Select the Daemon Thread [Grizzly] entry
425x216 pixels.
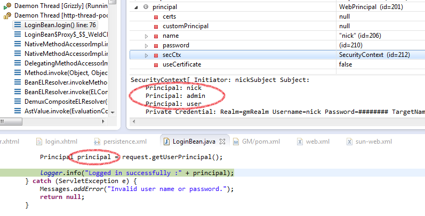[x=61, y=6]
